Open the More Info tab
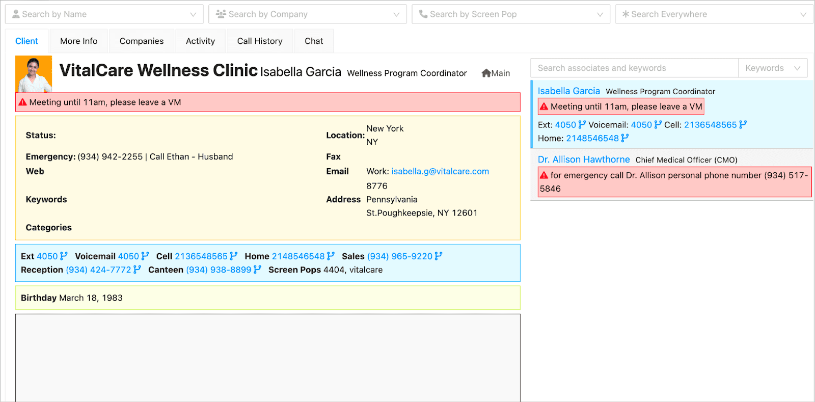815x402 pixels. [x=78, y=41]
